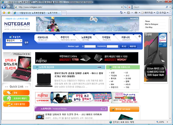Open the Sony banner advertisement

(x=87, y=24)
